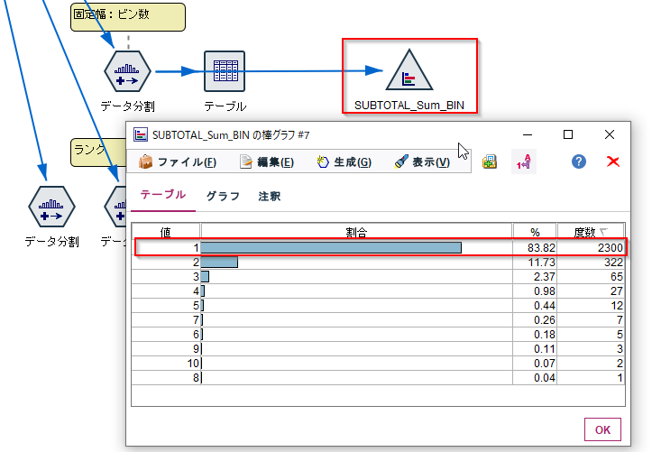Click the frequency cell 27
This screenshot has width=652, height=452.
pos(591,291)
